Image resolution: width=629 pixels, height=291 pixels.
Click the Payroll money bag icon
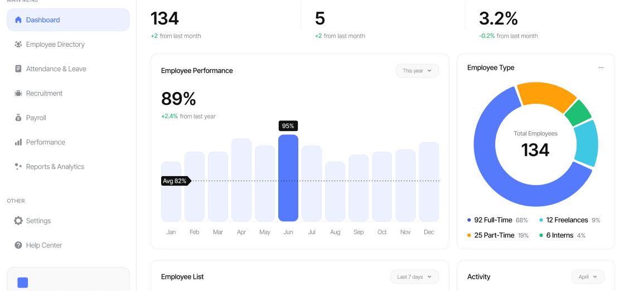pyautogui.click(x=18, y=118)
